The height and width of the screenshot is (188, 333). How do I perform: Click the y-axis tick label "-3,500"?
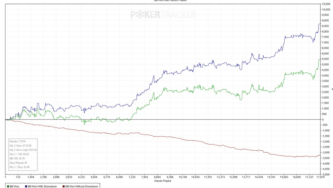[326, 158]
